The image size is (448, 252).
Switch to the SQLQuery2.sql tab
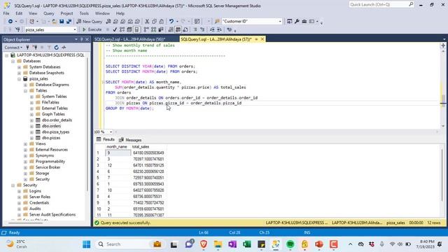[x=129, y=39]
